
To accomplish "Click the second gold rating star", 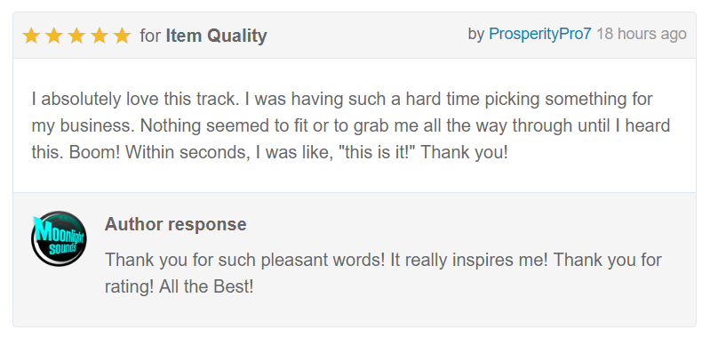I will (54, 36).
